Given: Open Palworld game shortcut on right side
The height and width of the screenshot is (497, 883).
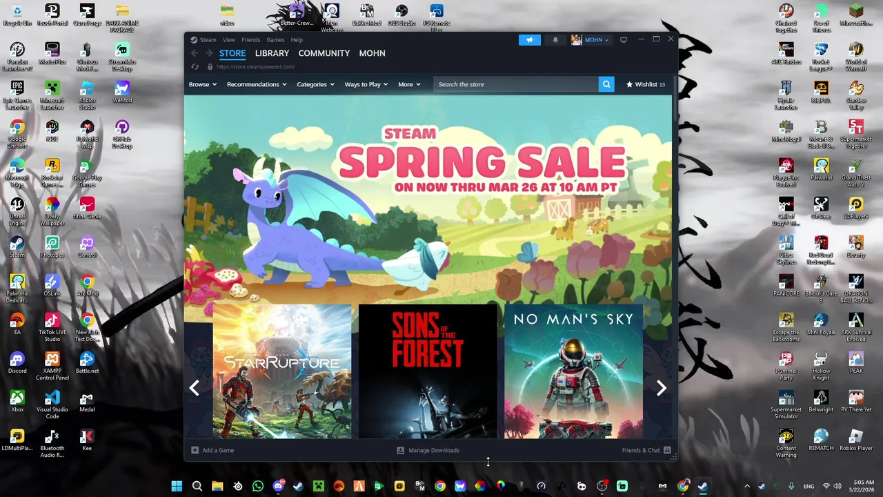Looking at the screenshot, I should pos(821,169).
